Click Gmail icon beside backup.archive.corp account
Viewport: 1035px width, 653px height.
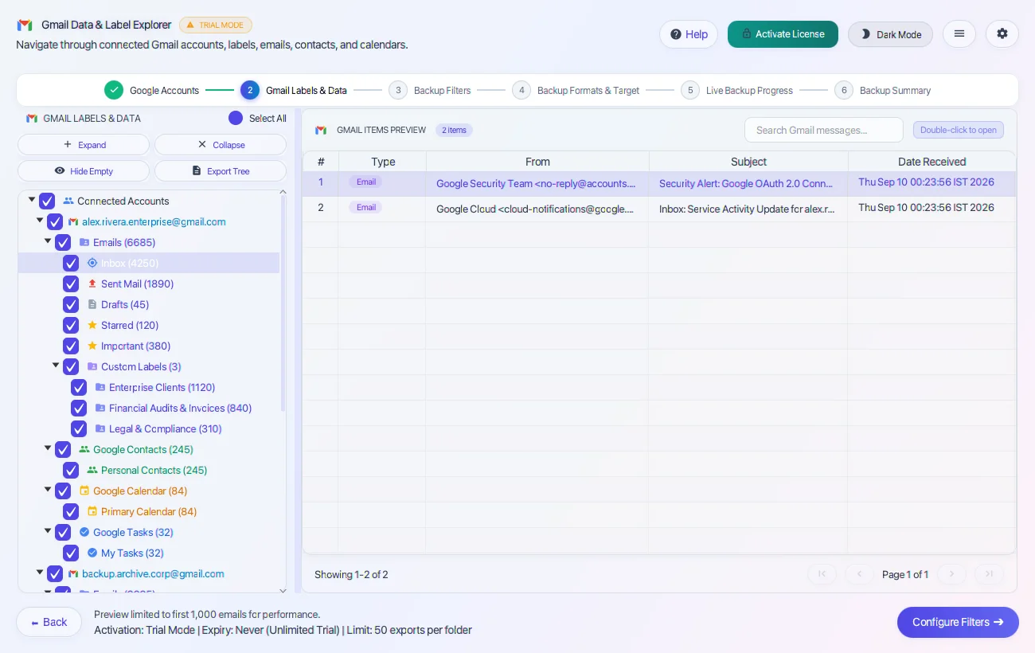pyautogui.click(x=72, y=573)
